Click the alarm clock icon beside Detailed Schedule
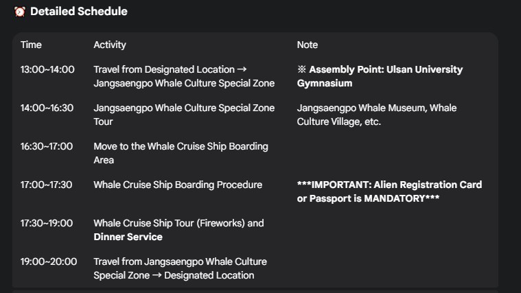Viewport: 521px width, 293px height. coord(20,12)
